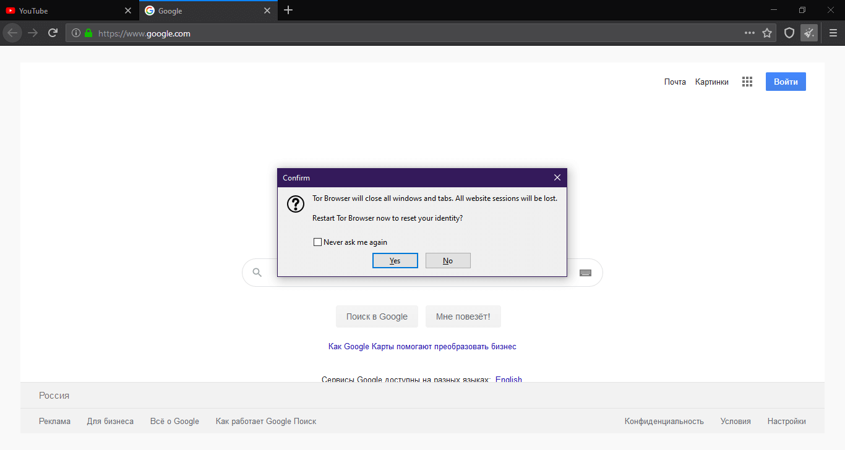Close the Google tab
This screenshot has width=845, height=450.
[267, 11]
